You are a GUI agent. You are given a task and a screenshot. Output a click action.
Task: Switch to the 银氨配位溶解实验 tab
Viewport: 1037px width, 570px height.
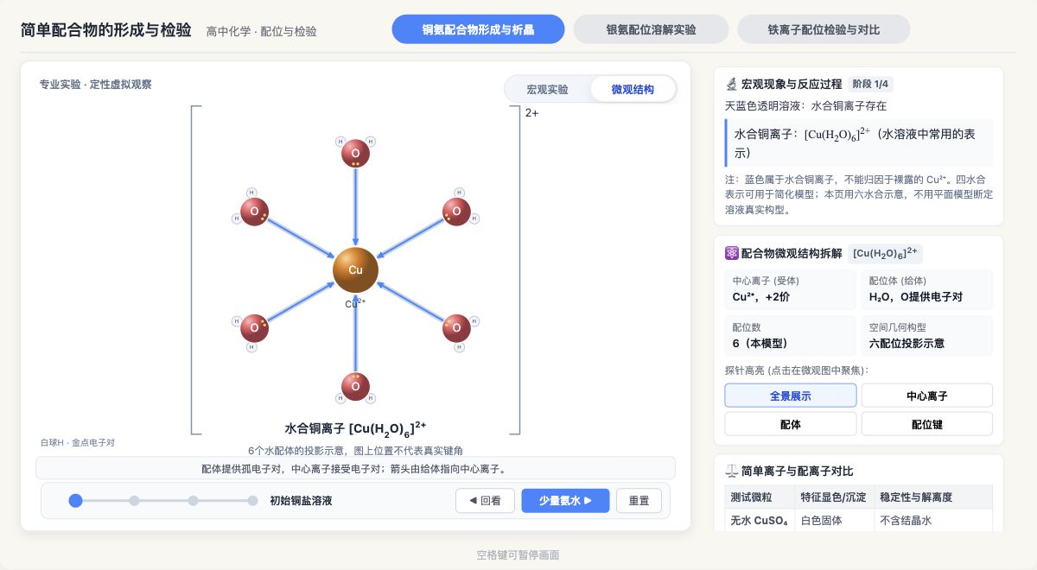(651, 29)
